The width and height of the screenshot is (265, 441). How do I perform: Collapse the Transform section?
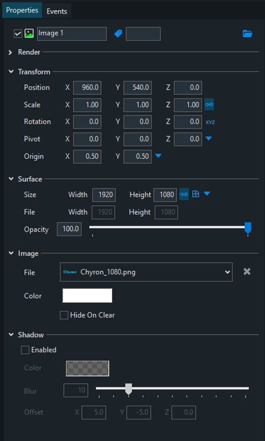click(x=11, y=72)
